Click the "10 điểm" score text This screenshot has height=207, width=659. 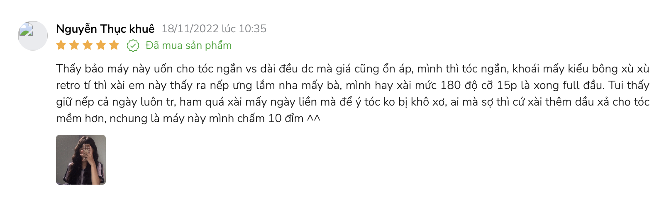click(286, 118)
